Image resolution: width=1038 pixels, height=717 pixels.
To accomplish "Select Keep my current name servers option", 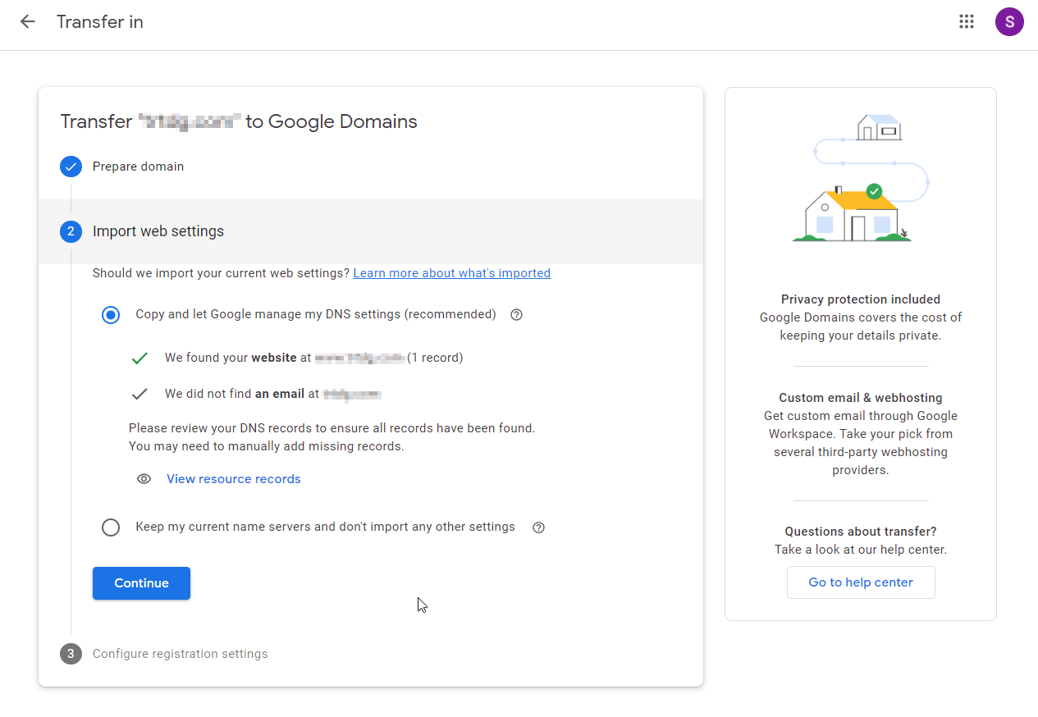I will (111, 527).
